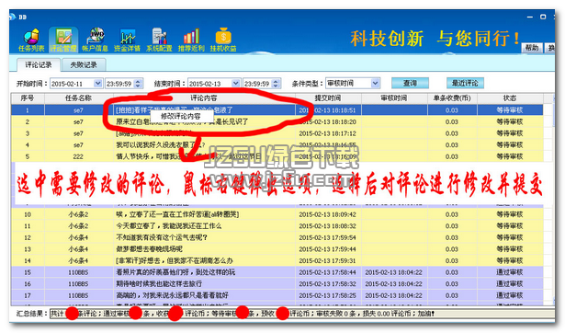This screenshot has height=333, width=565.
Task: Click the 等待审核 status in row 12
Action: click(x=510, y=237)
